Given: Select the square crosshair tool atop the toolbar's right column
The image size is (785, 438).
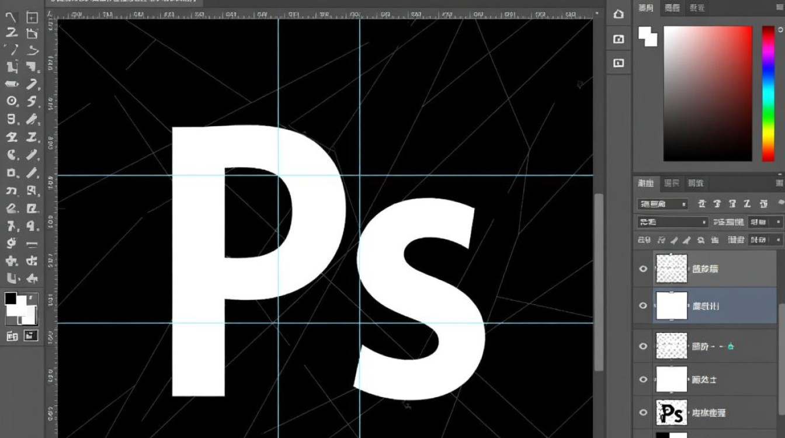Looking at the screenshot, I should (x=32, y=18).
